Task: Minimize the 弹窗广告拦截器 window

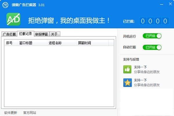Action: (162, 5)
